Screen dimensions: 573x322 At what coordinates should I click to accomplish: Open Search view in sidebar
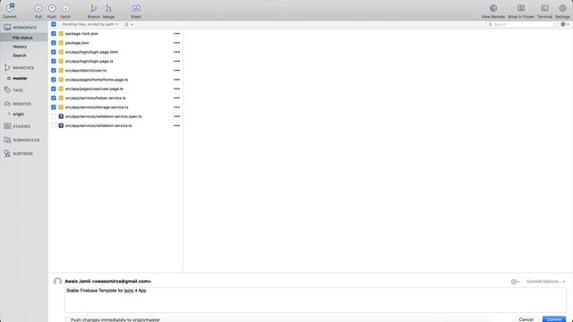20,55
